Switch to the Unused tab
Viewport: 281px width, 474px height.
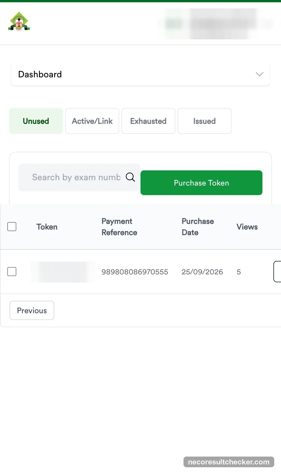[x=36, y=121]
